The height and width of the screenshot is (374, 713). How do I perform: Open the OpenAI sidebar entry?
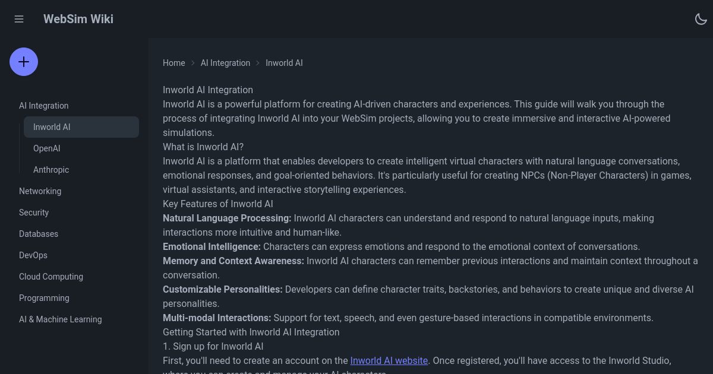pos(46,148)
